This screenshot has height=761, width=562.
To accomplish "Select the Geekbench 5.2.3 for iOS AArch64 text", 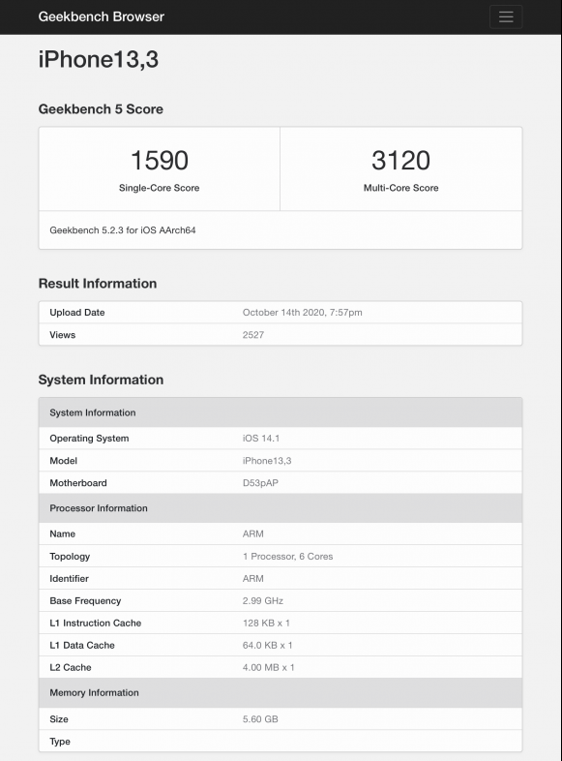I will (x=123, y=230).
